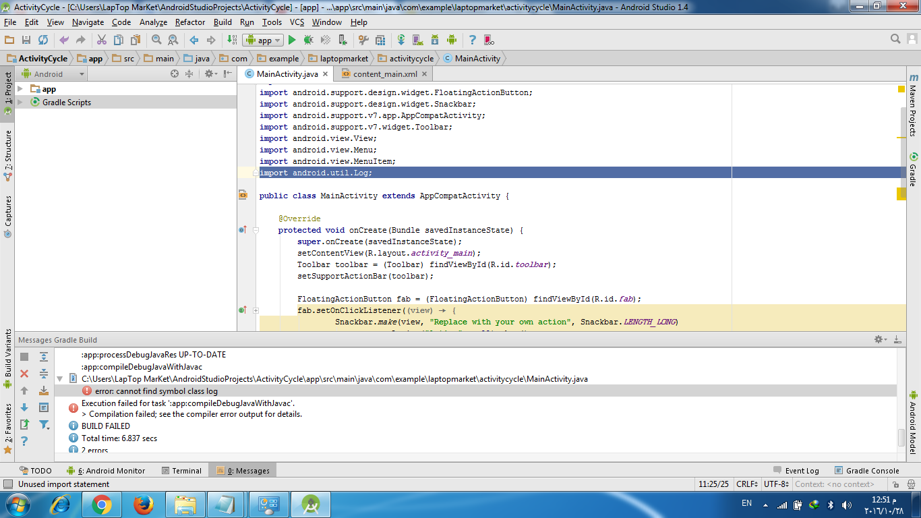This screenshot has width=921, height=518.
Task: Copy selection via toolbar copy icon
Action: click(118, 40)
